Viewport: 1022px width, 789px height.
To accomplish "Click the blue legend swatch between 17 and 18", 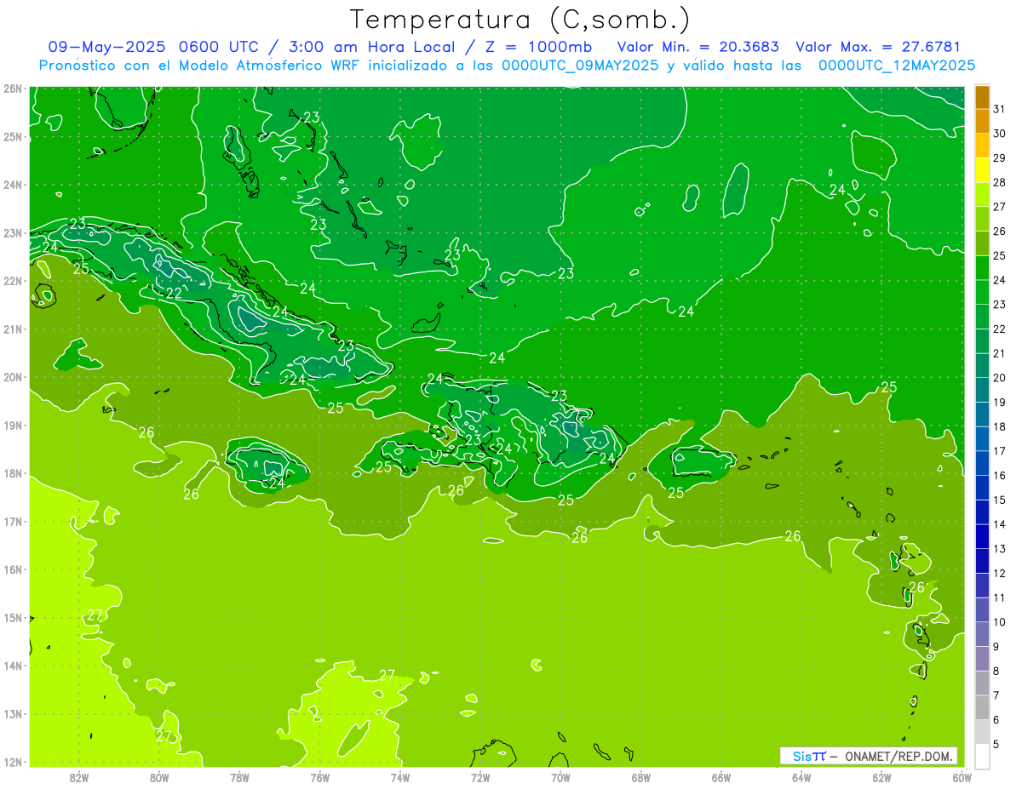I will click(982, 438).
